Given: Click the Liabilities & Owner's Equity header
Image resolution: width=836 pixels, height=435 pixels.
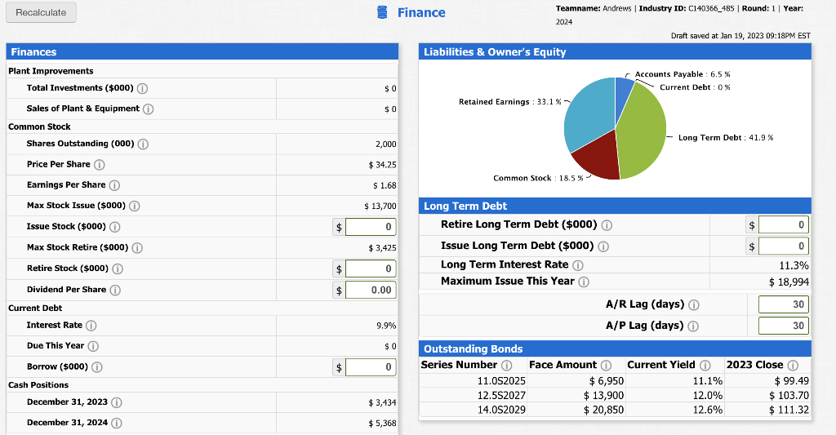Looking at the screenshot, I should point(495,51).
